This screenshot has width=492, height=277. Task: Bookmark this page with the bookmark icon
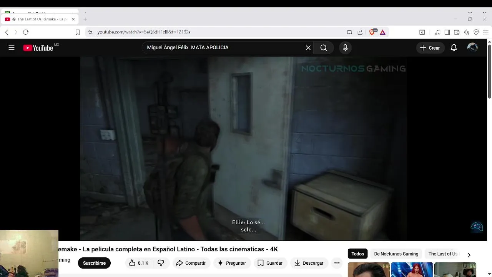point(78,32)
